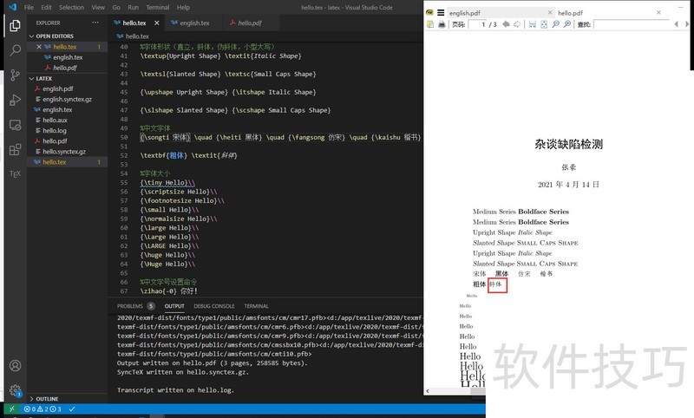This screenshot has height=418, width=694.
Task: Open hello.aux in file tree
Action: tap(55, 120)
